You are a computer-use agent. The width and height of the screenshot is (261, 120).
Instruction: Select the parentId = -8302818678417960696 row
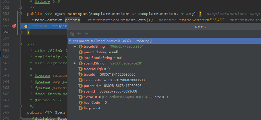coord(164,86)
